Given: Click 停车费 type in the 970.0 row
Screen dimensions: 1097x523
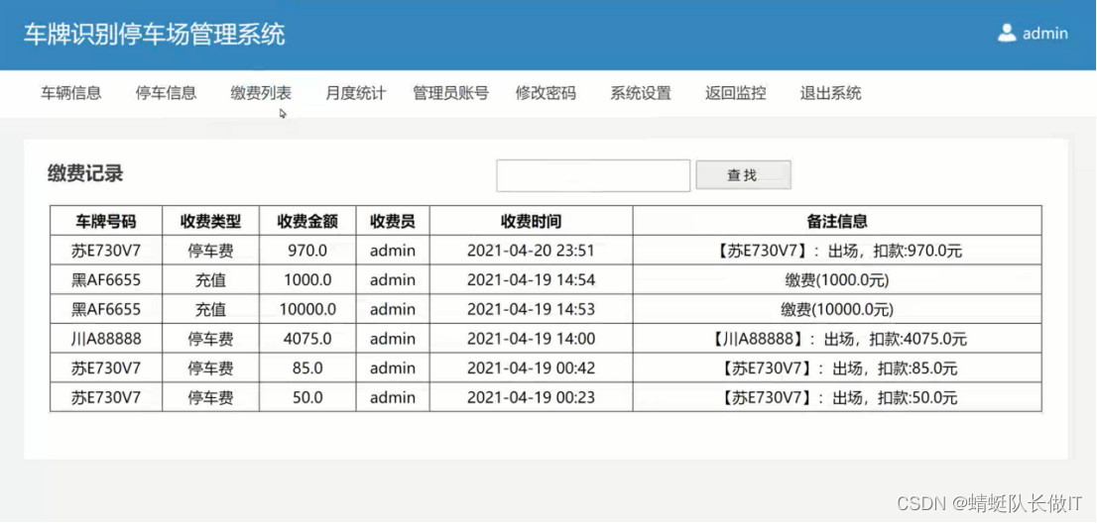Looking at the screenshot, I should click(210, 251).
